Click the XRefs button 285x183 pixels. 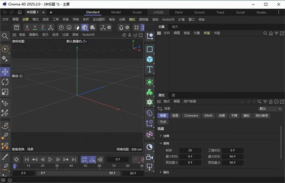[208, 116]
